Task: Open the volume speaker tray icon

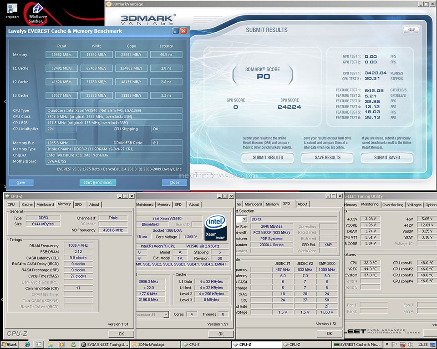Action: (411, 344)
